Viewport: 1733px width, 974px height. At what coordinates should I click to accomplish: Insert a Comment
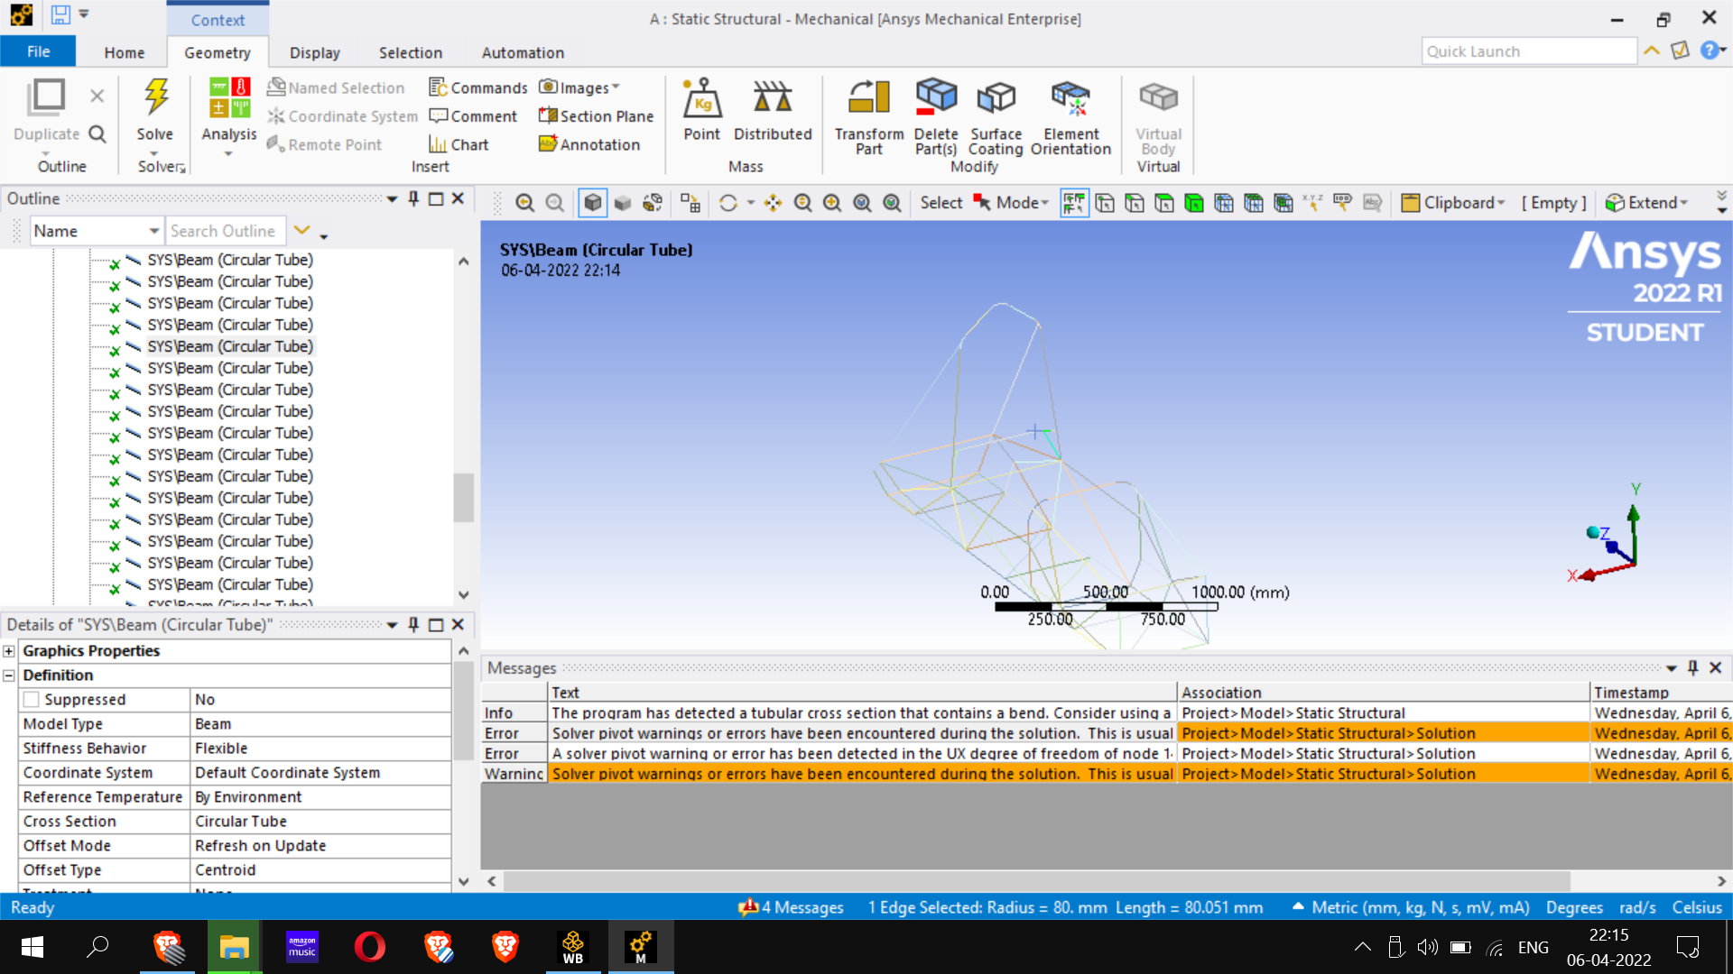(473, 116)
